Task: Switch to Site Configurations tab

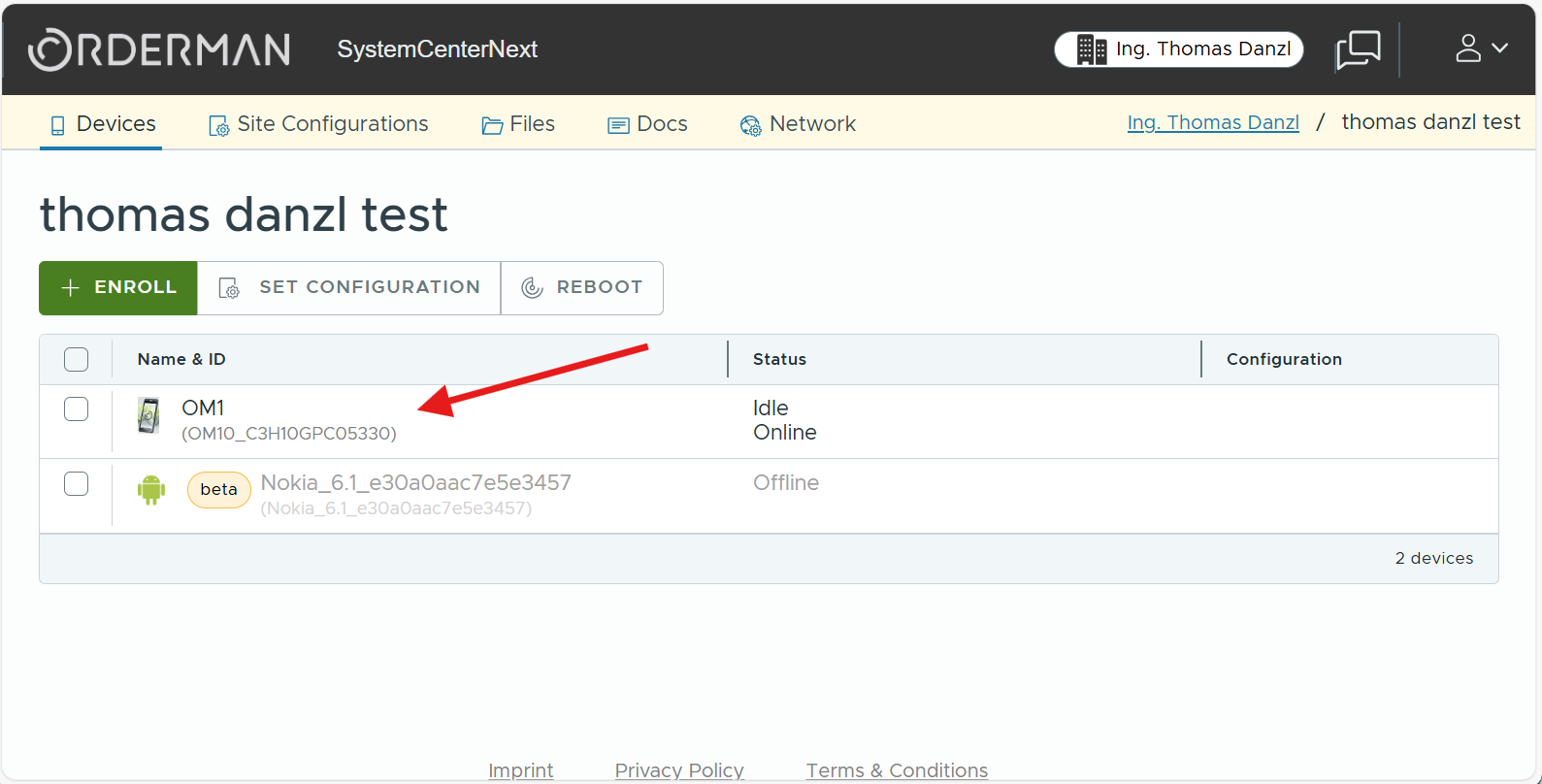Action: (x=318, y=124)
